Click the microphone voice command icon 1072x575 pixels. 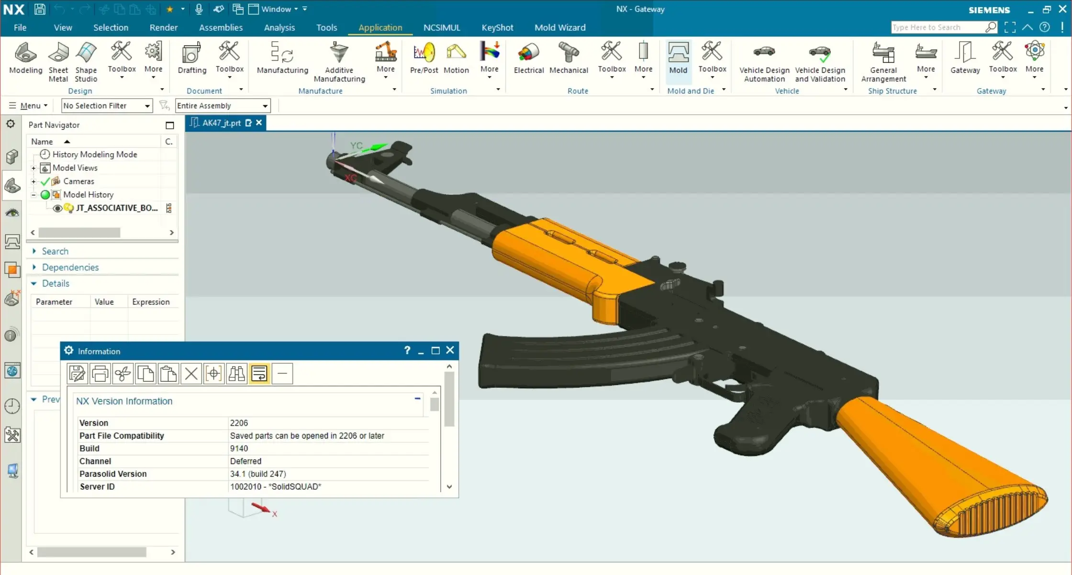(199, 9)
